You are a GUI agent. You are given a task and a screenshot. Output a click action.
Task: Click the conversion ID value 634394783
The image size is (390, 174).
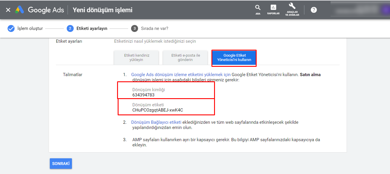[143, 95]
